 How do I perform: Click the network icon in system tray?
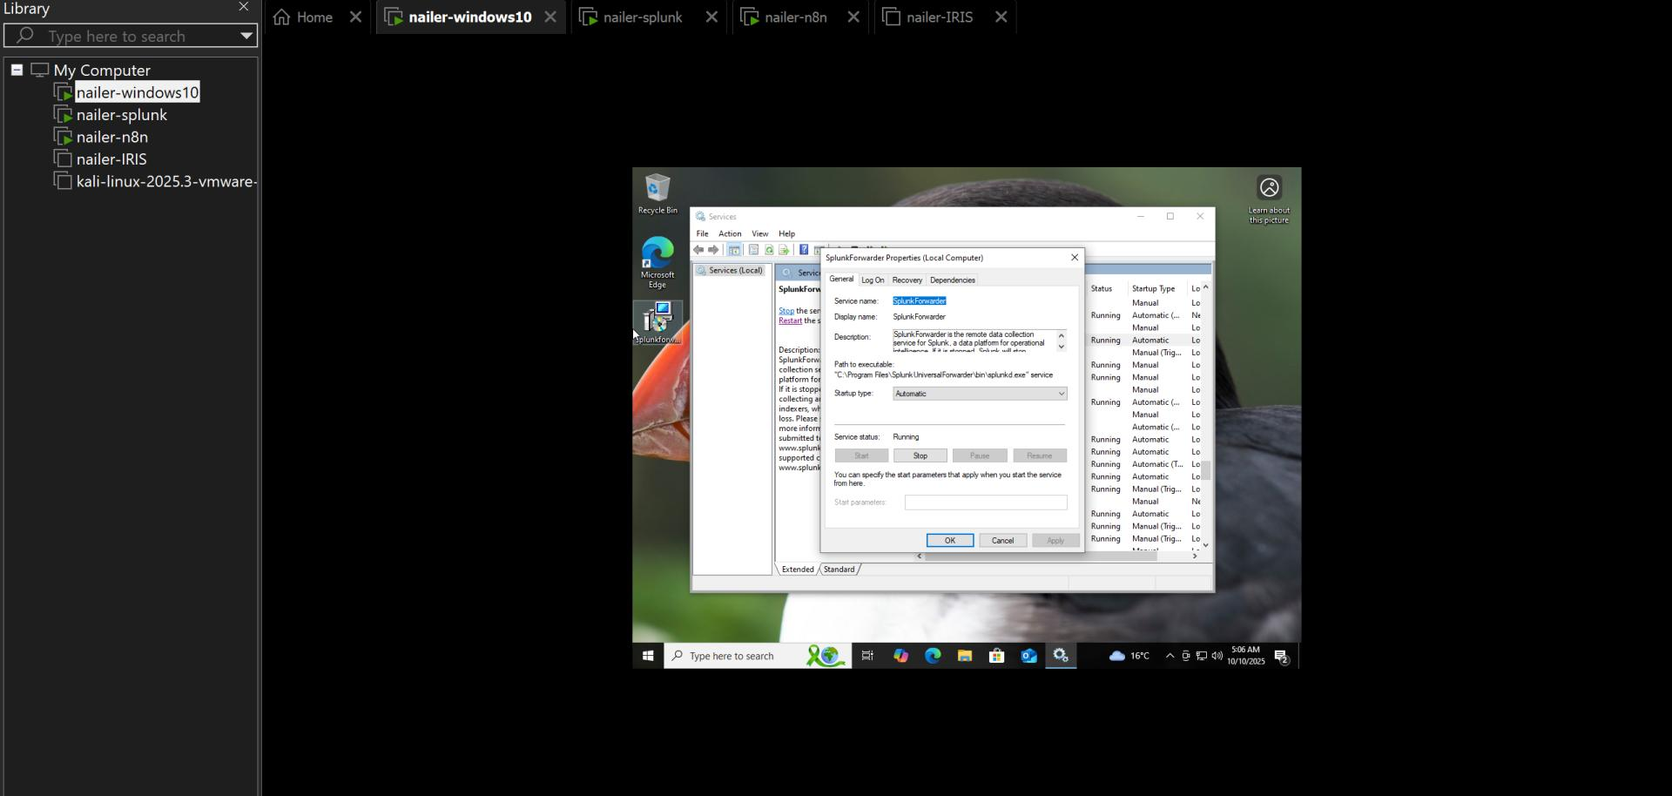pyautogui.click(x=1201, y=656)
